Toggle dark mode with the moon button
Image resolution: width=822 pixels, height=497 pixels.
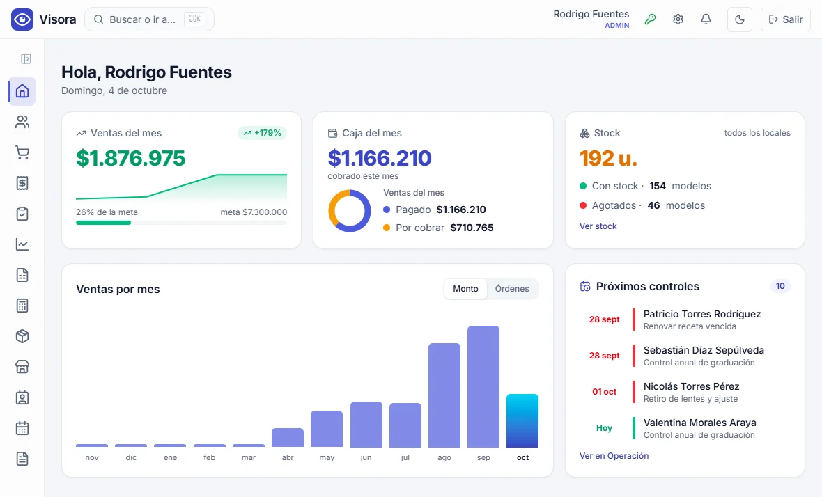740,19
